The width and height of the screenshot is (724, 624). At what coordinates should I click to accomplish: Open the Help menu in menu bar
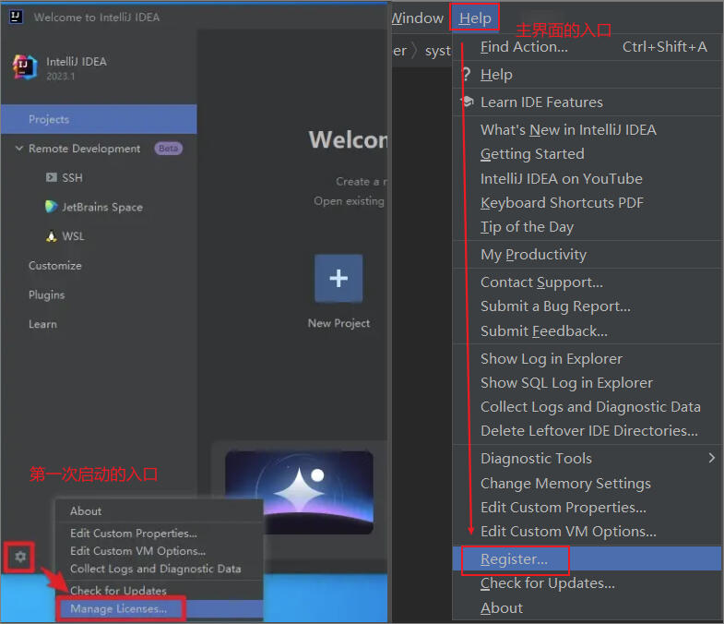(475, 18)
